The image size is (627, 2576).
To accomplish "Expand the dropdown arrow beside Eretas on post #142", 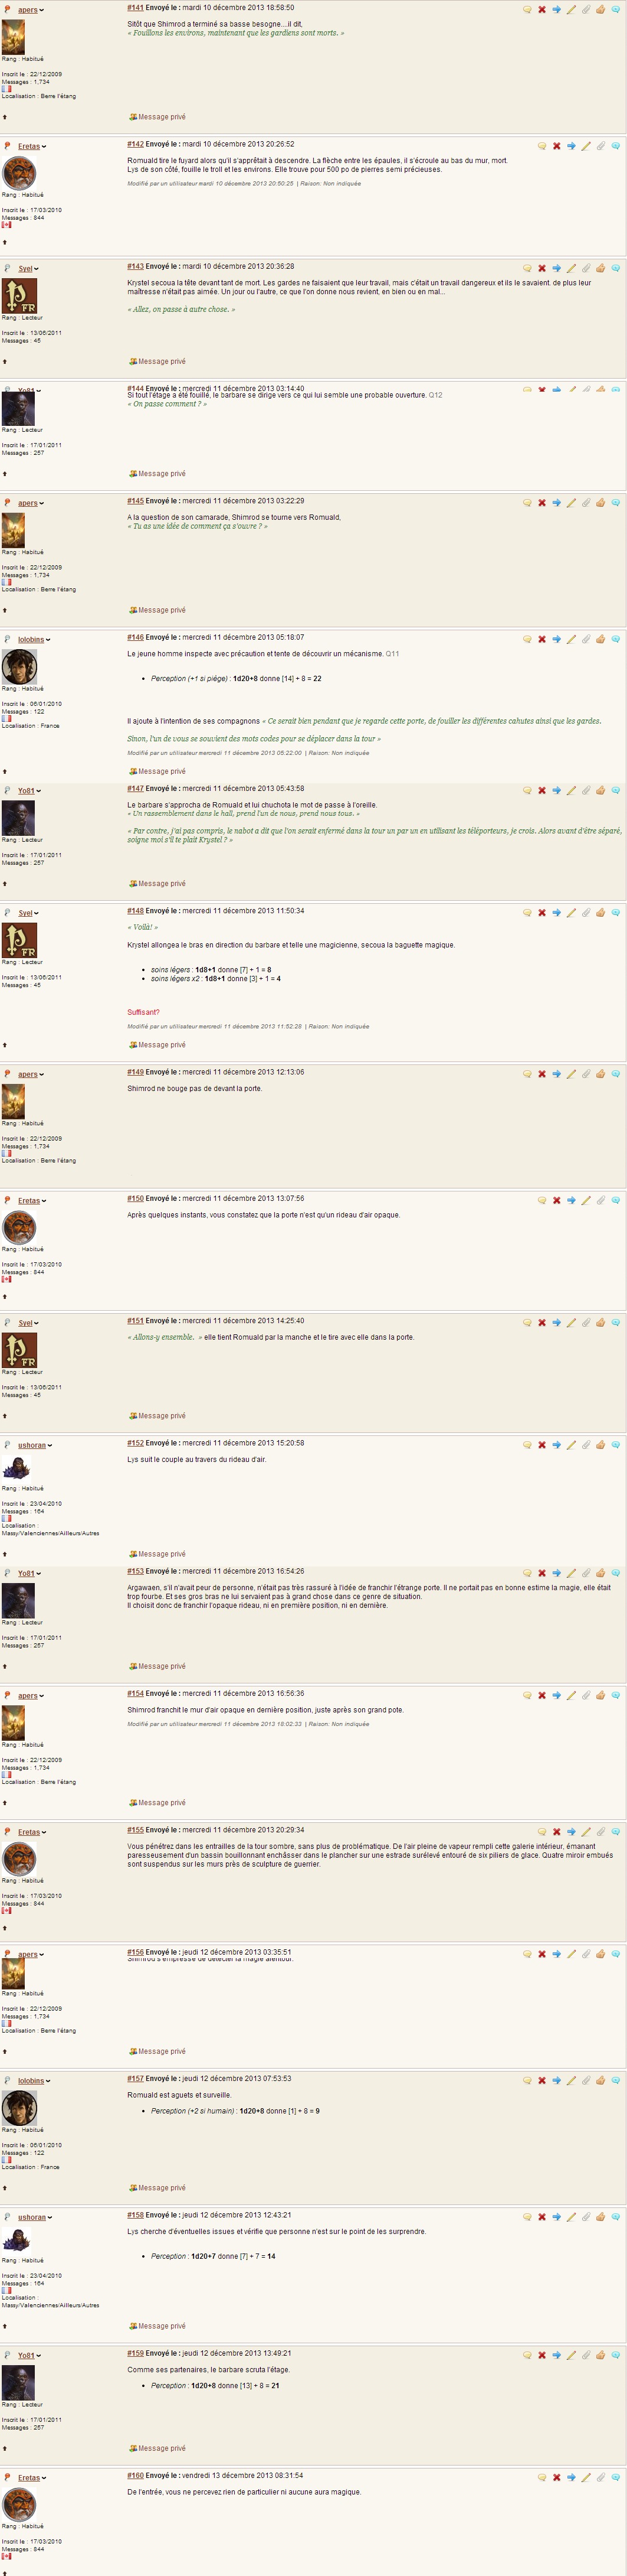I will [44, 147].
